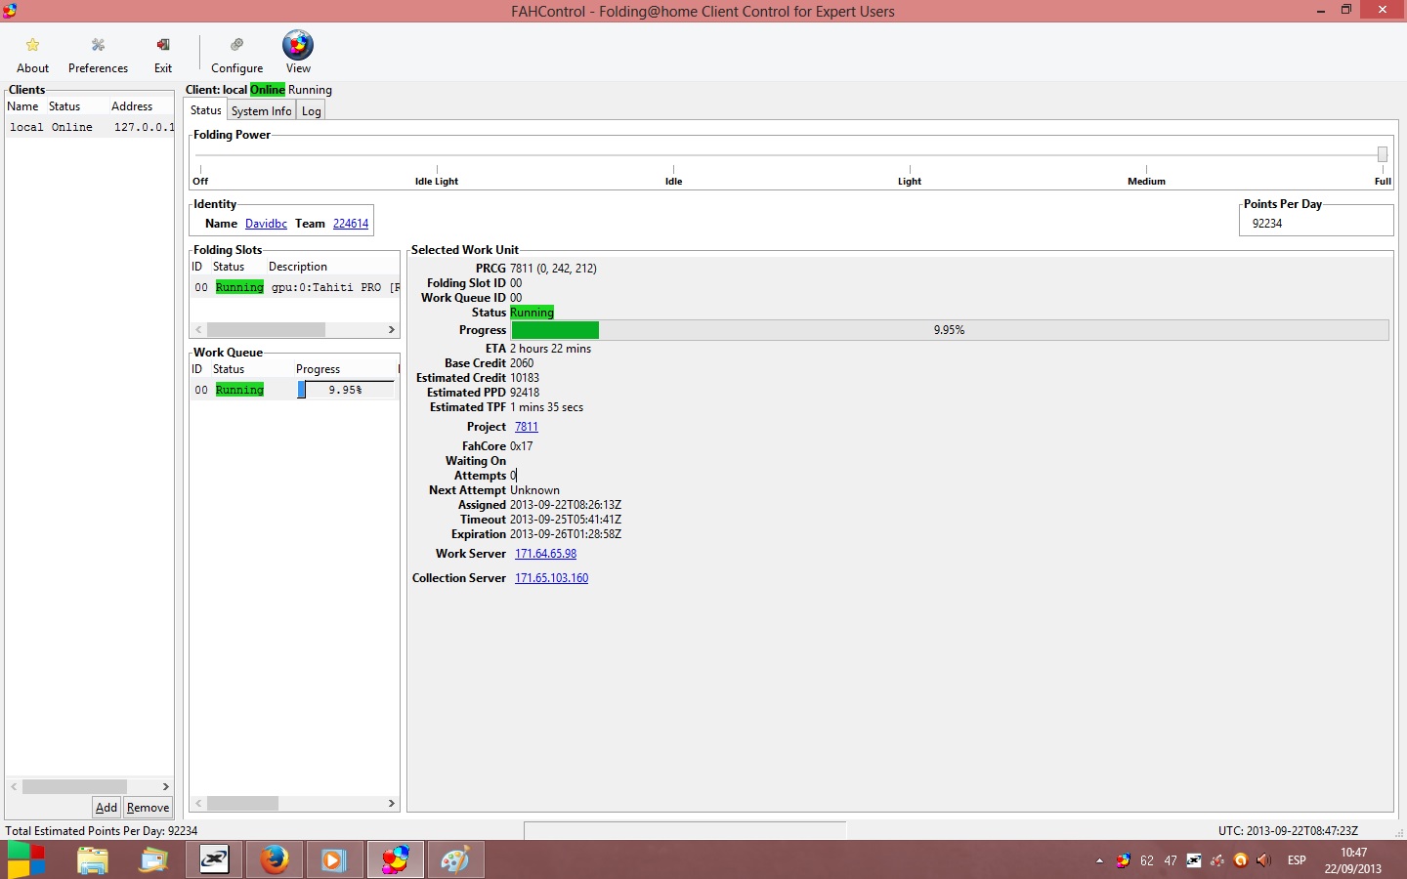
Task: Click the work unit progress bar 9.95%
Action: (950, 330)
